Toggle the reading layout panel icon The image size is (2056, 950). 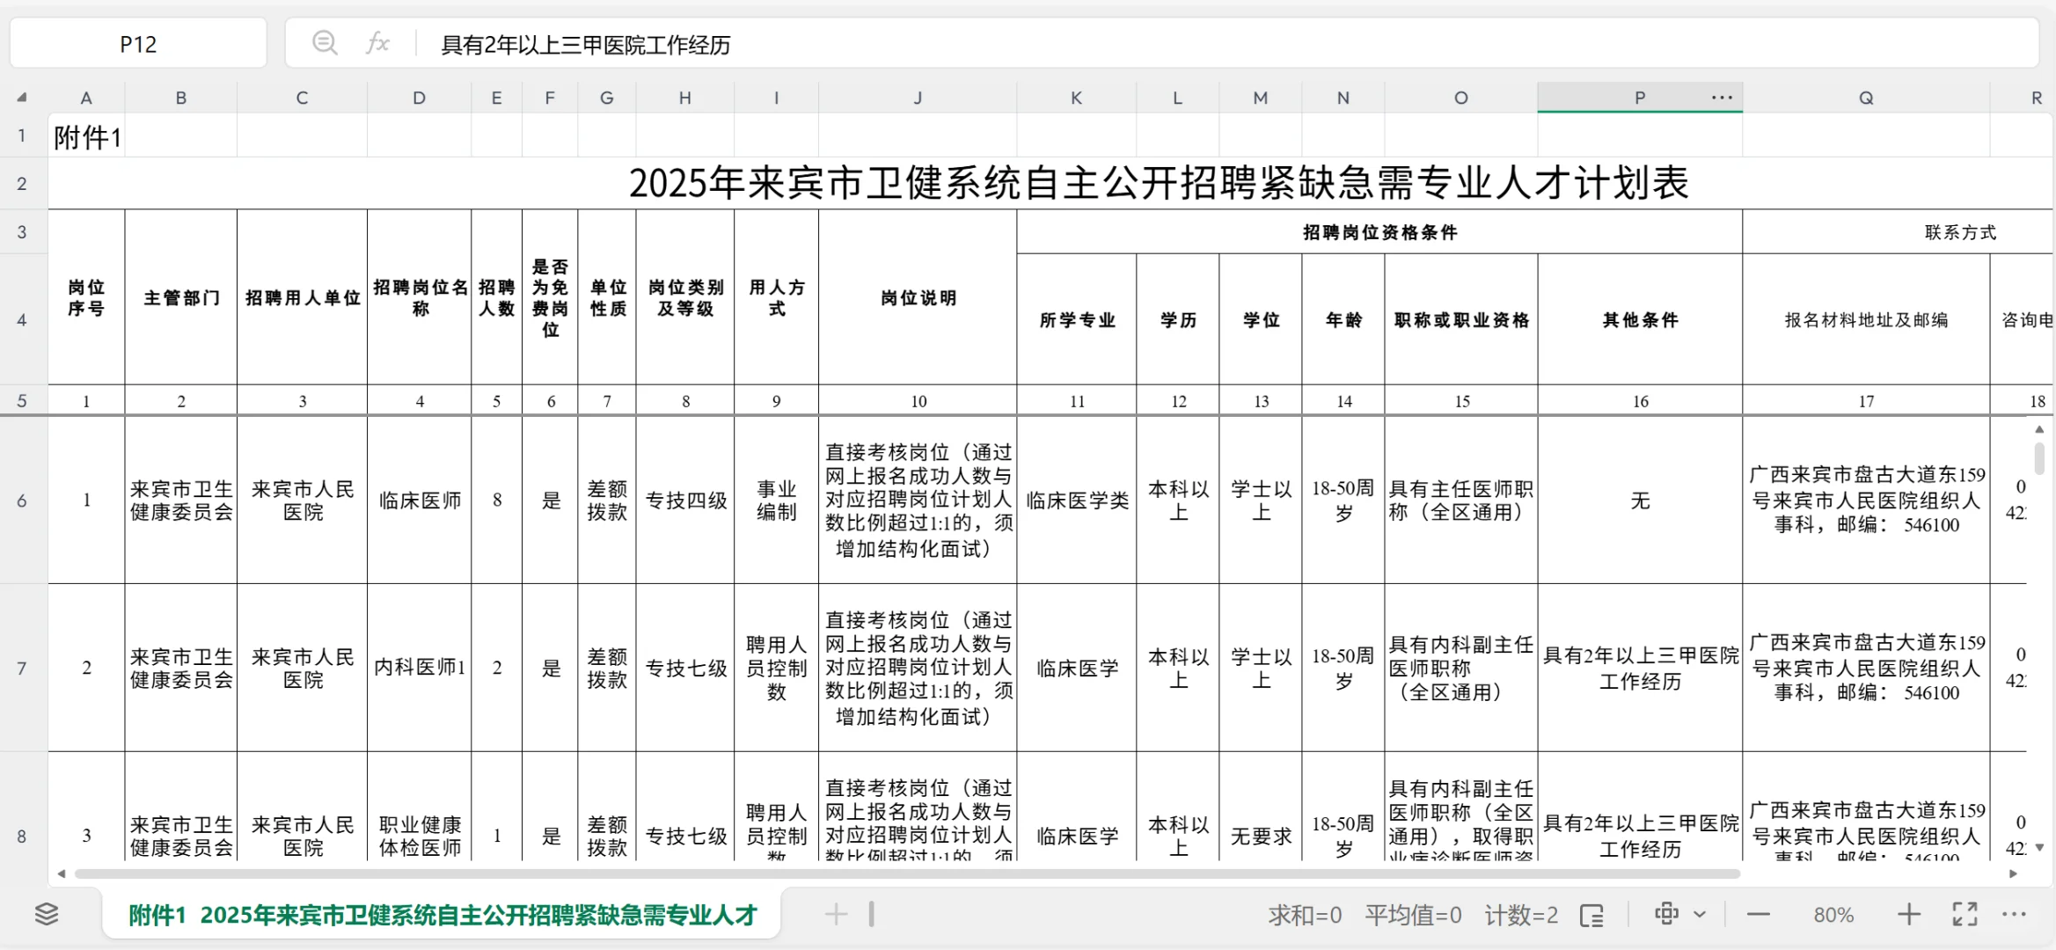pos(1591,916)
